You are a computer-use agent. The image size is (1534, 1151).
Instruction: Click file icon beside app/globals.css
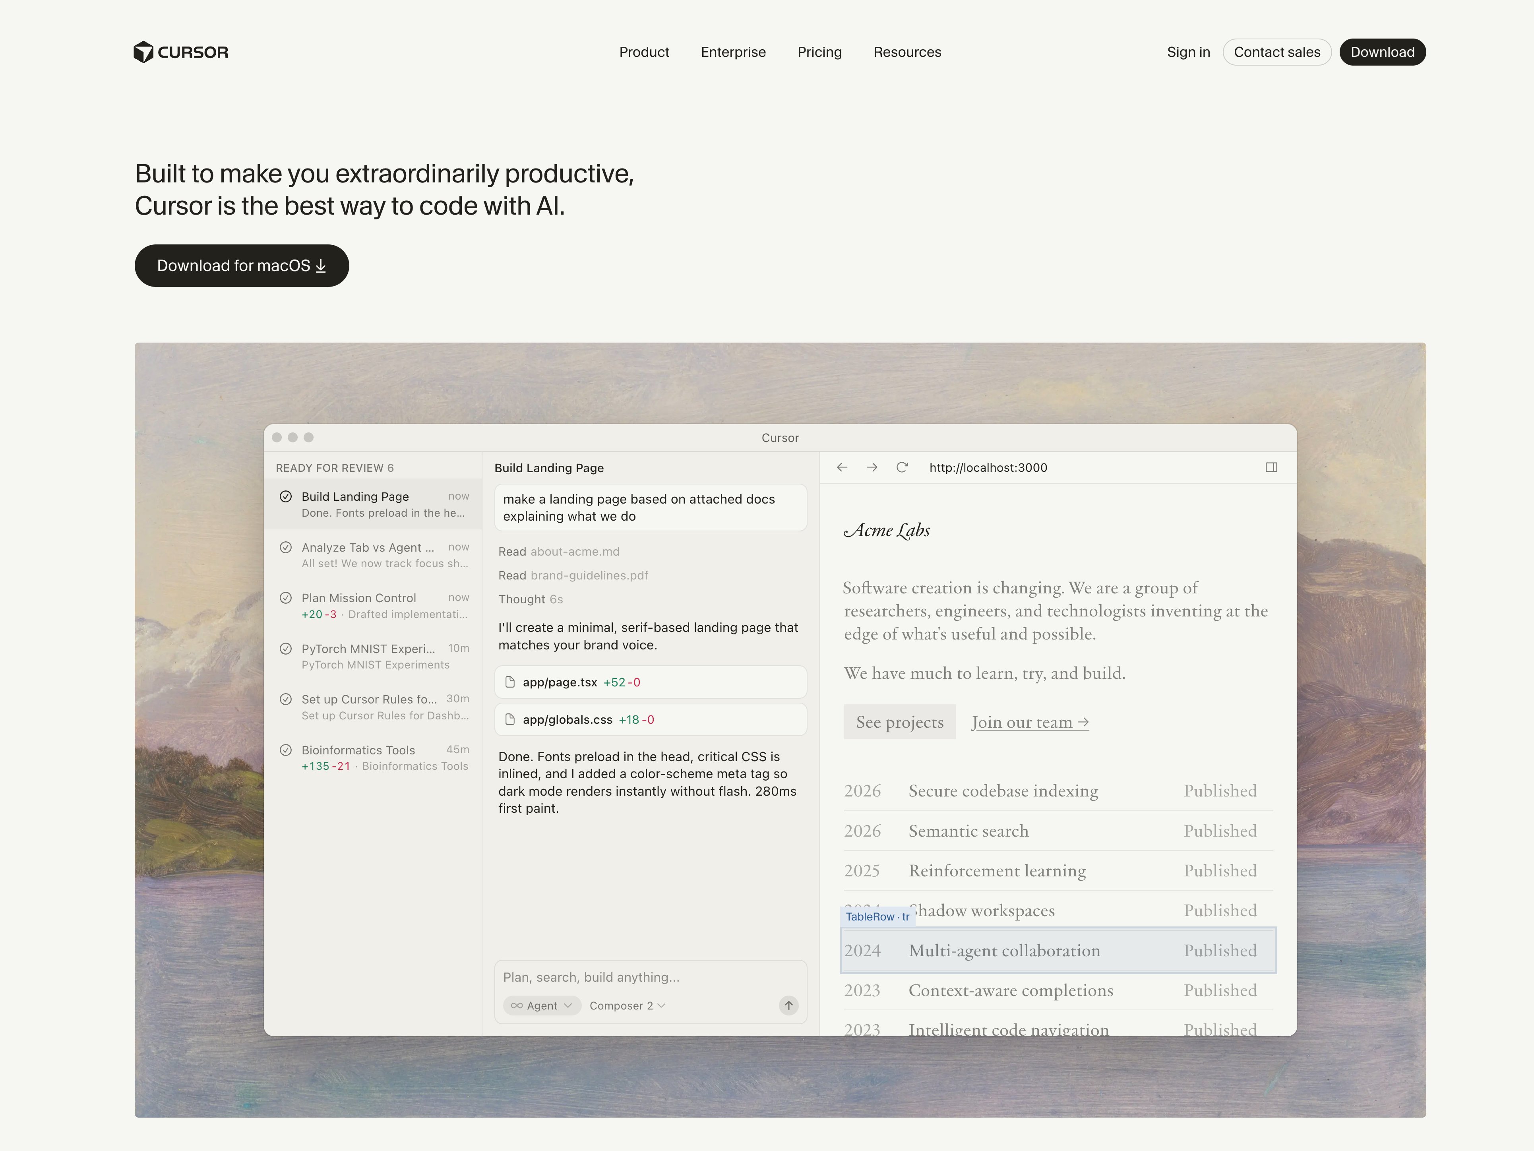tap(510, 720)
